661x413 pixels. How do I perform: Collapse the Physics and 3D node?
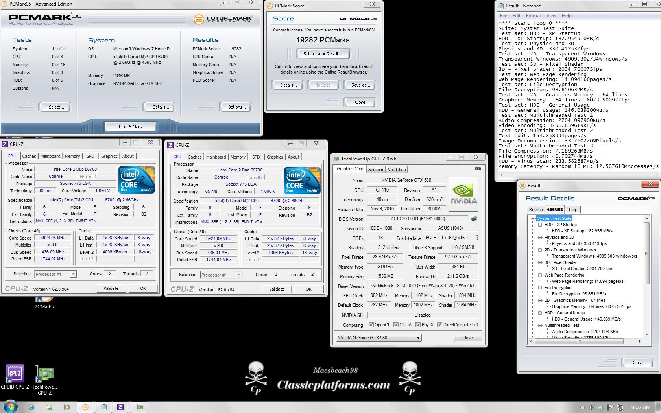tap(540, 237)
